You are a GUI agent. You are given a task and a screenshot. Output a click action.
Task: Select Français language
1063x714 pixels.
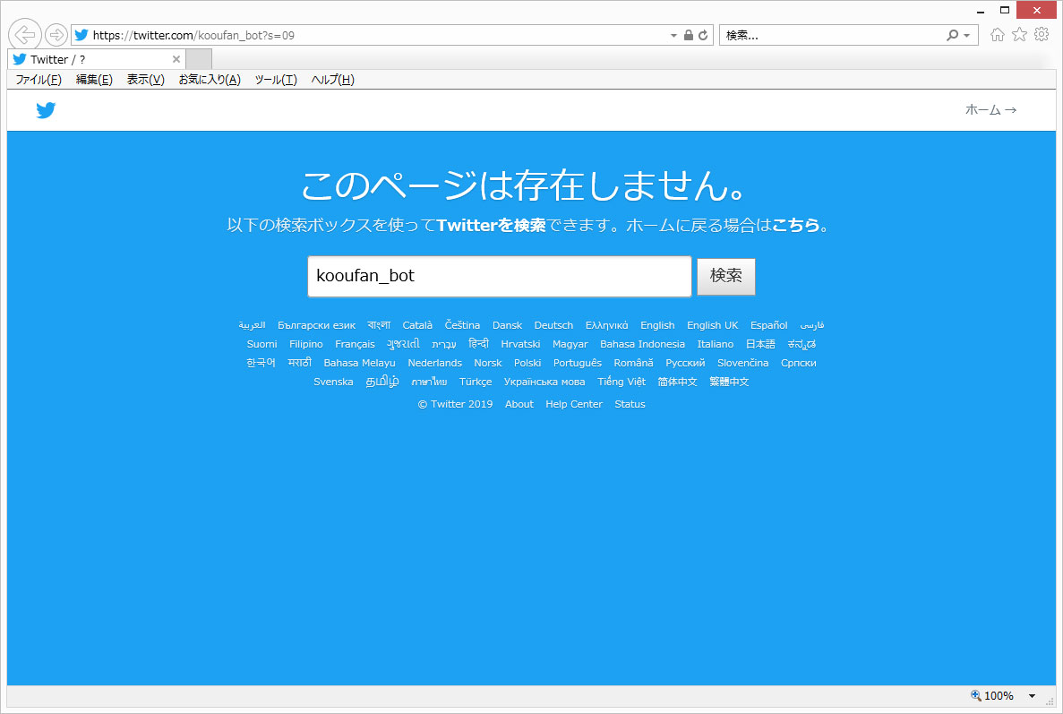[355, 344]
